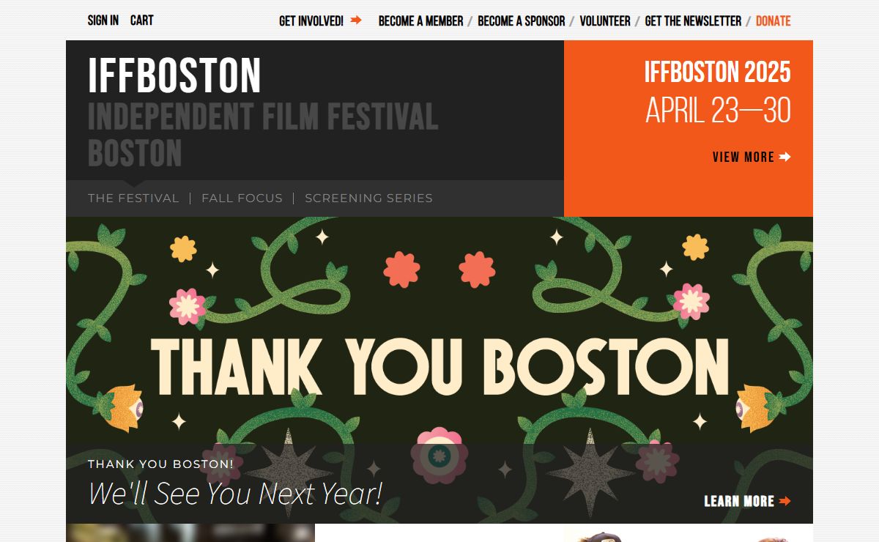Click We'll See You Next Year! headline
Image resolution: width=879 pixels, height=542 pixels.
point(235,493)
